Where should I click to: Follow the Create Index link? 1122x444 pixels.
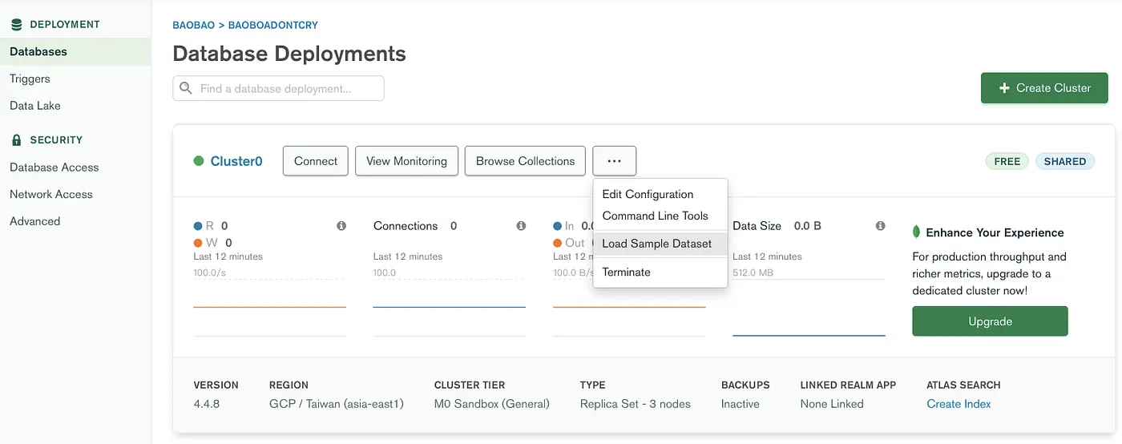959,404
